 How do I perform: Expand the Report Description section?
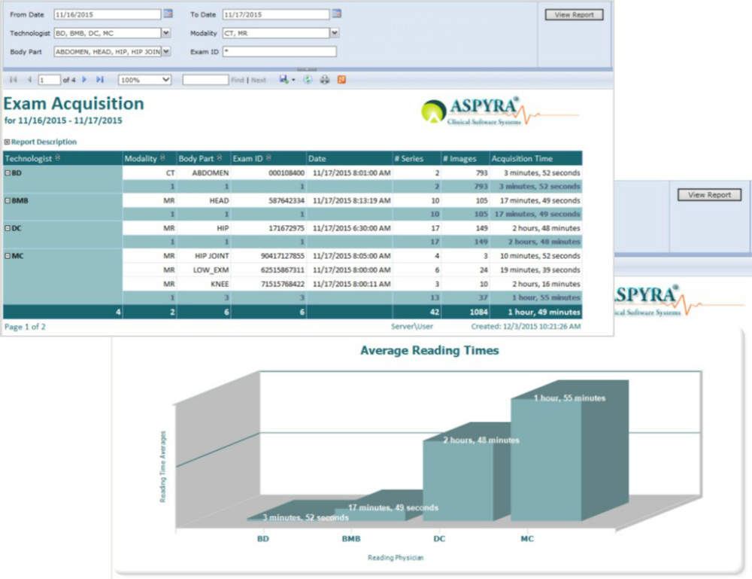point(7,142)
